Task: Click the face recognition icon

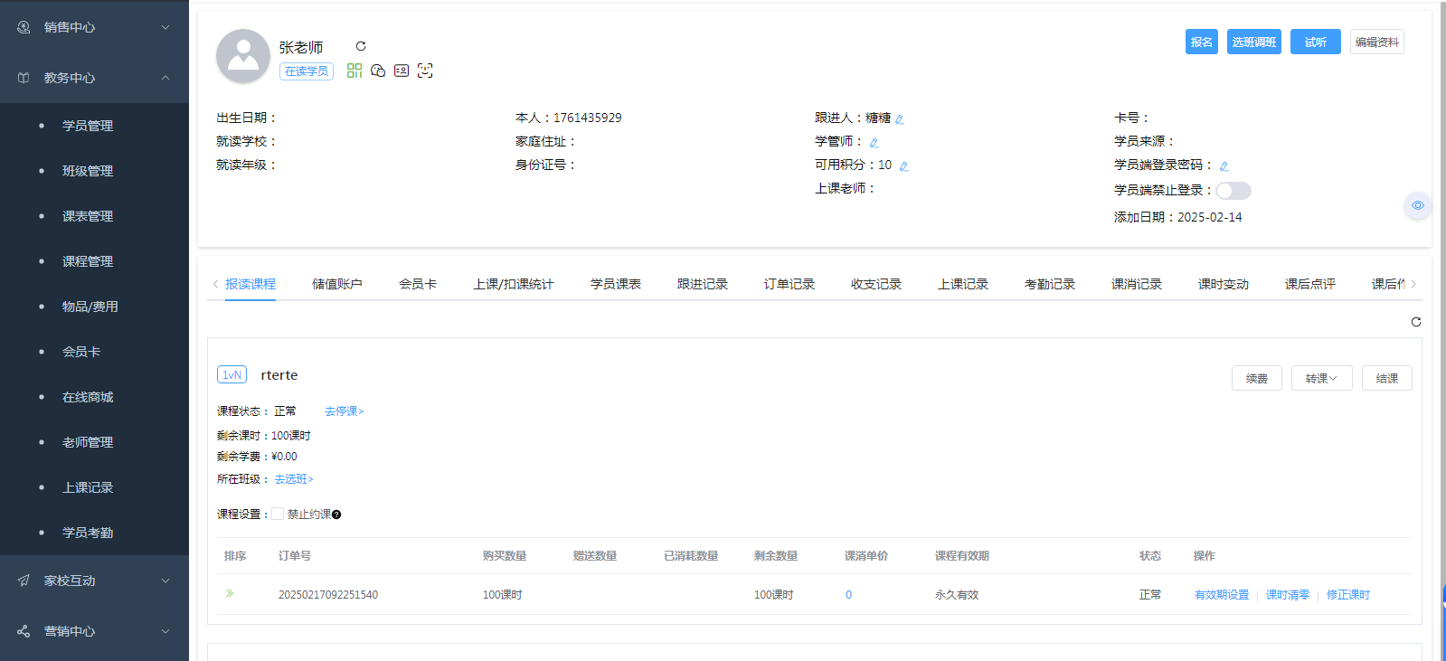Action: click(425, 71)
